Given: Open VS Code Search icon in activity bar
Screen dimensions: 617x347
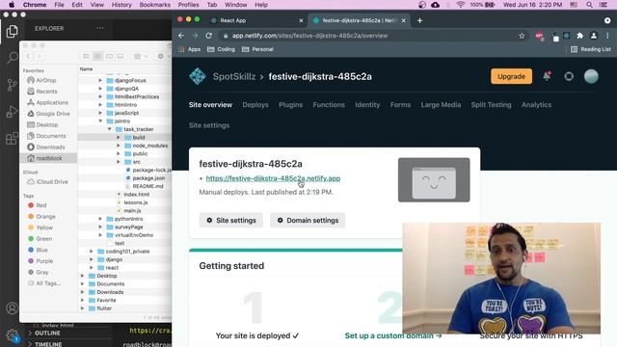Looking at the screenshot, I should pyautogui.click(x=12, y=58).
